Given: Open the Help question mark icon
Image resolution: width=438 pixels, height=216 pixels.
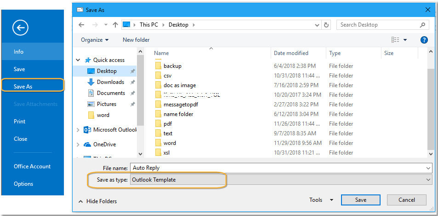Looking at the screenshot, I should pyautogui.click(x=424, y=40).
